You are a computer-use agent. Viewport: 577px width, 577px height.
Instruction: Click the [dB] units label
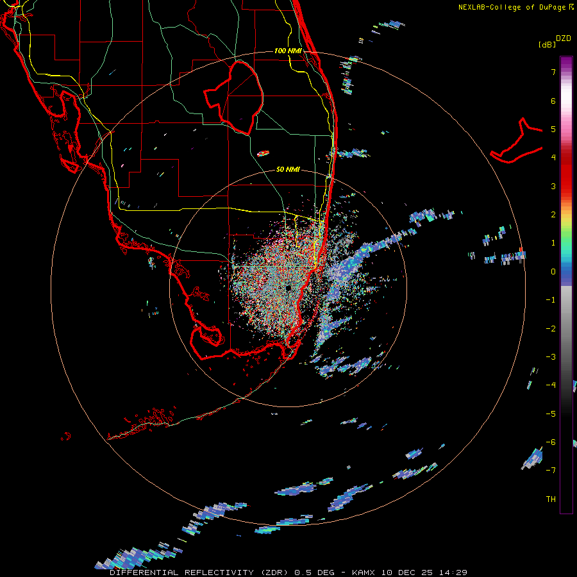click(548, 45)
